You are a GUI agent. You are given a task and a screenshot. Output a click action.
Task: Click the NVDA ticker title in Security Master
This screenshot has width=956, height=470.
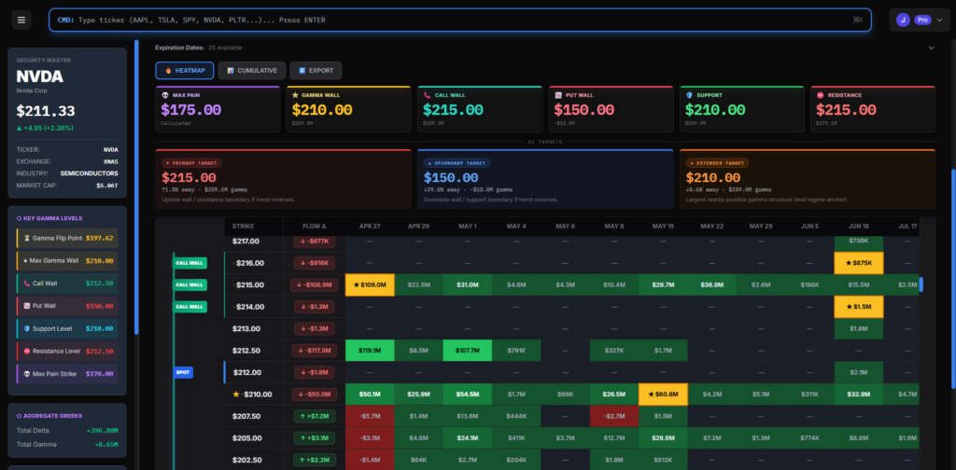tap(39, 77)
